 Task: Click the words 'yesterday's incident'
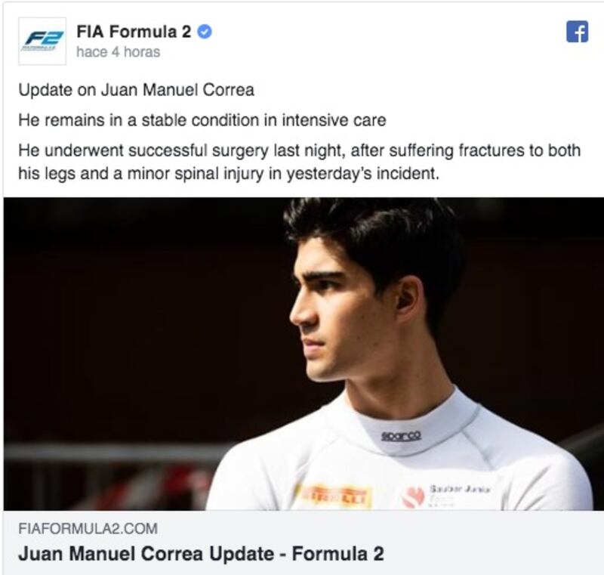362,174
